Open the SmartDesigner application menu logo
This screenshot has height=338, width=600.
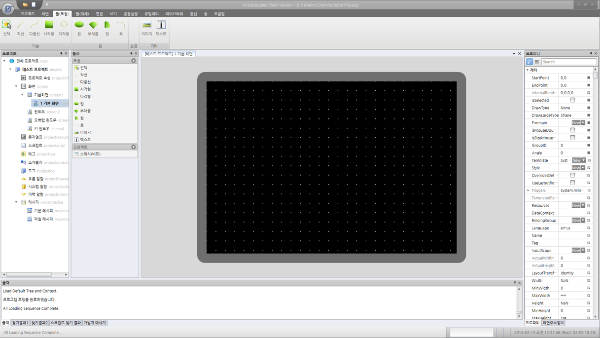click(8, 8)
